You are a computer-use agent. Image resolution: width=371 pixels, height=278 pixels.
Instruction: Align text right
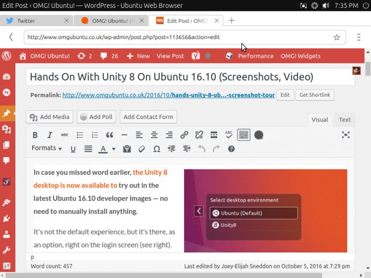pyautogui.click(x=169, y=135)
